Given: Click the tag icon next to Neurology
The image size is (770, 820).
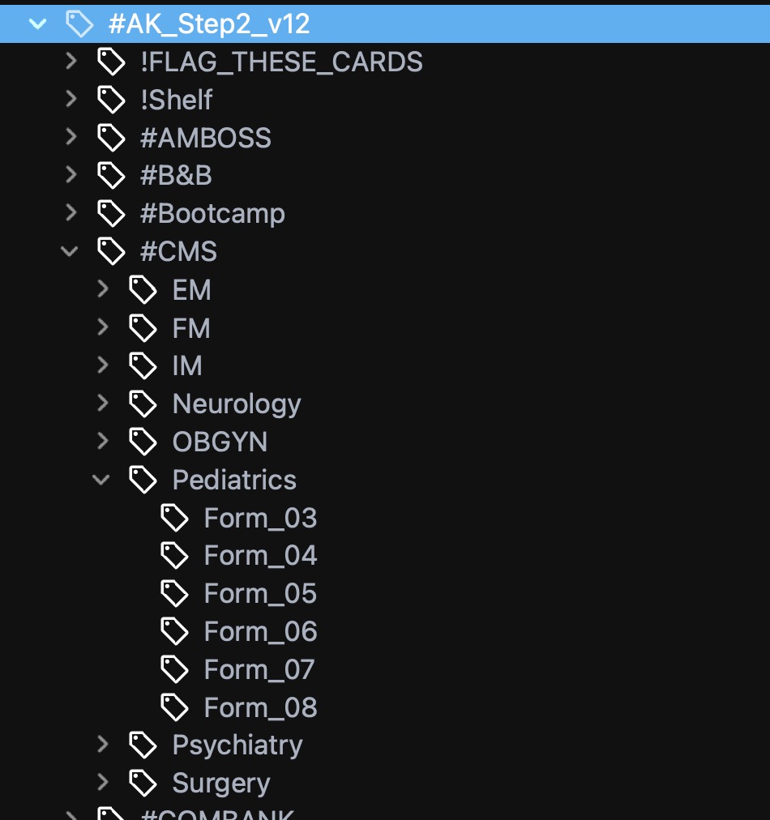Looking at the screenshot, I should pos(143,404).
